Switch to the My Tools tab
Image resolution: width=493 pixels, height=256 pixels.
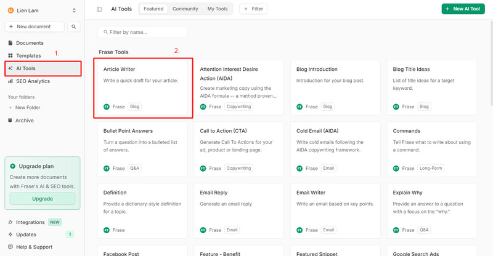[218, 9]
